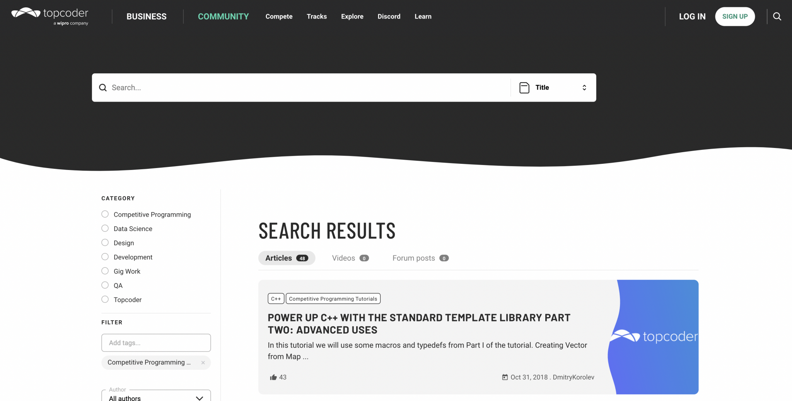Open site-wide search using the magnifier icon
Viewport: 792px width, 401px height.
pyautogui.click(x=777, y=16)
